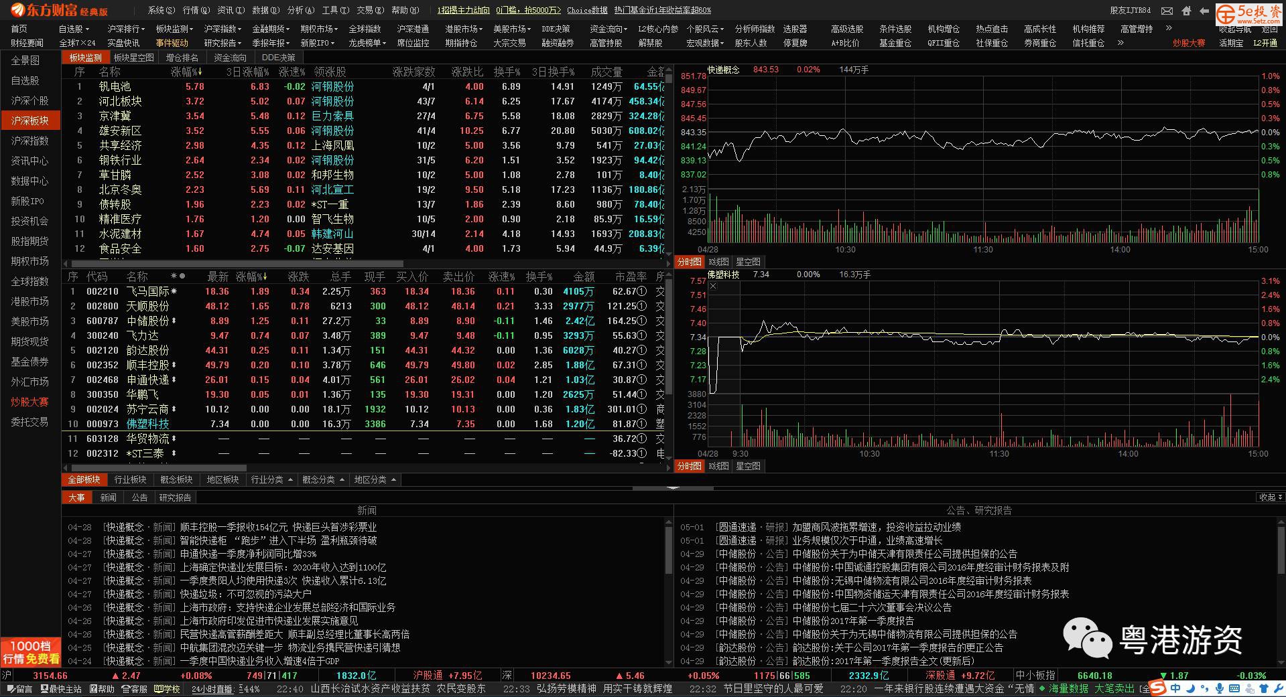Open the 系统(S) menu
Viewport: 1286px width, 697px height.
(162, 11)
